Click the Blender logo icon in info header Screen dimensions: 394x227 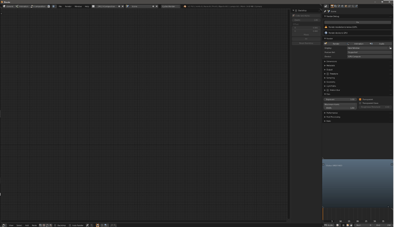pyautogui.click(x=184, y=6)
